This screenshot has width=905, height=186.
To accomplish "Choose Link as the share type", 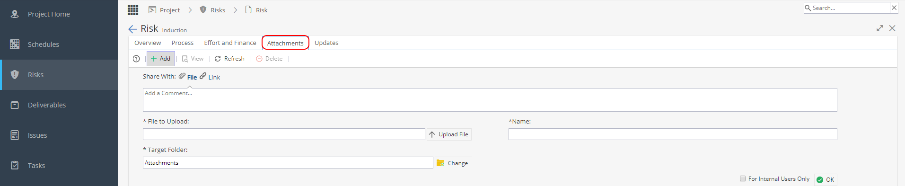I will pyautogui.click(x=214, y=77).
